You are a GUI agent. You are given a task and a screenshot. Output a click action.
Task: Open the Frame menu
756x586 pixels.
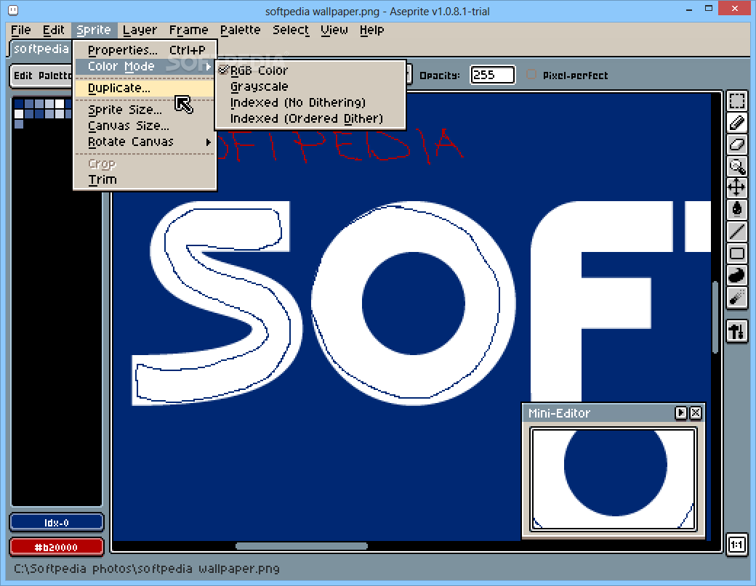[x=188, y=30]
